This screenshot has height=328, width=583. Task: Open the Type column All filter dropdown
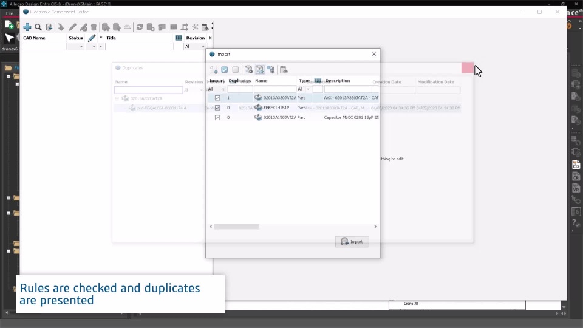(308, 89)
